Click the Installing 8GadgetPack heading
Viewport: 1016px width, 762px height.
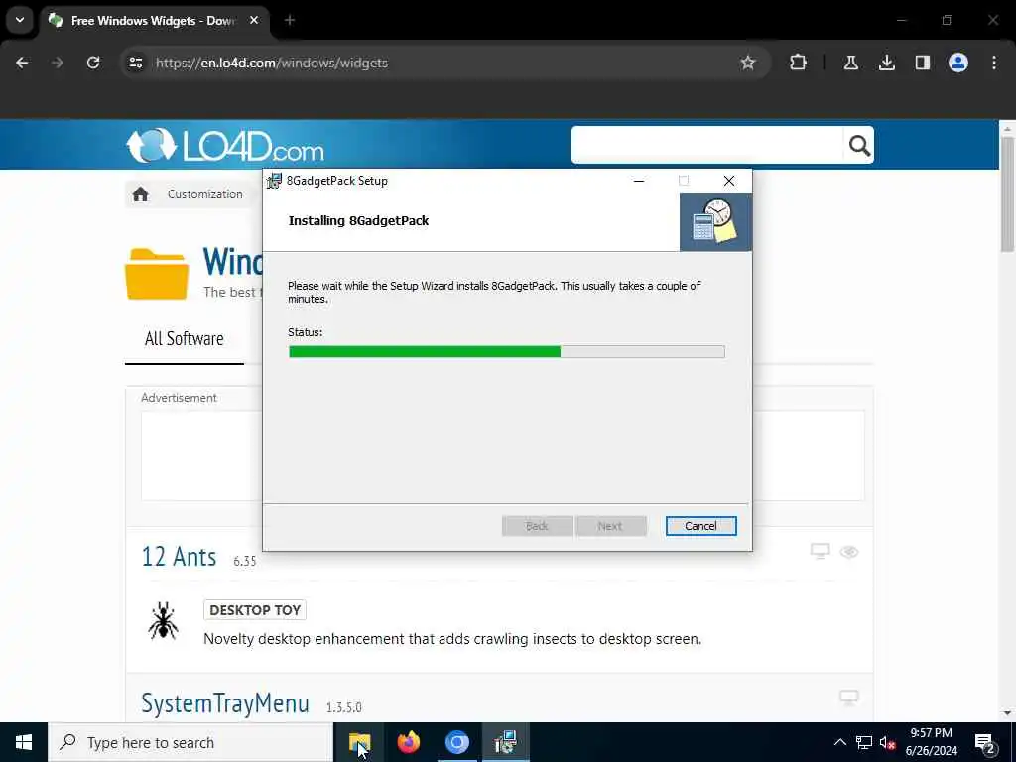click(x=358, y=221)
